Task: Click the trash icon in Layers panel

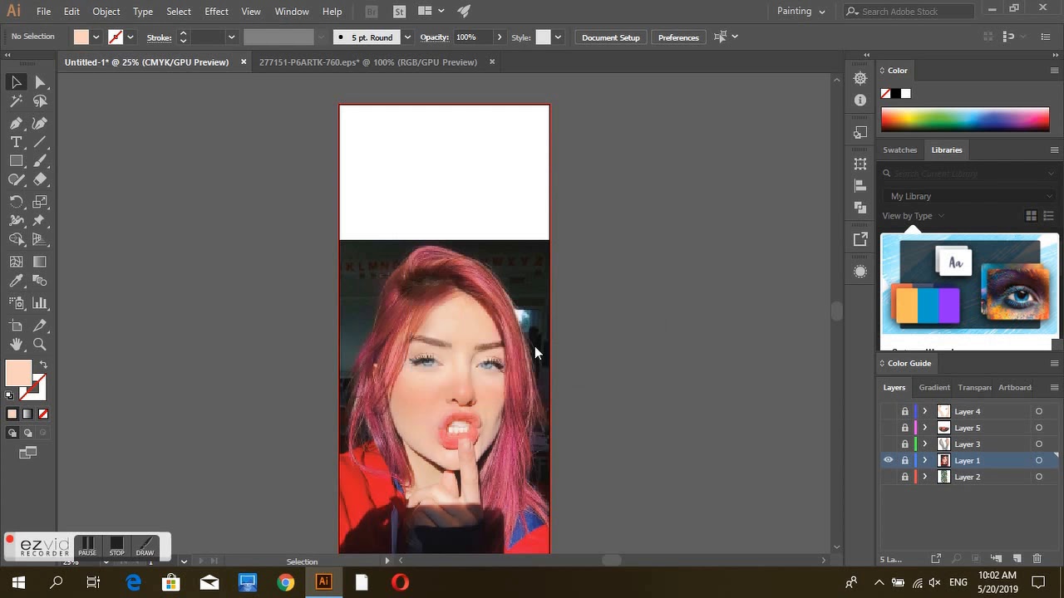Action: (1037, 559)
